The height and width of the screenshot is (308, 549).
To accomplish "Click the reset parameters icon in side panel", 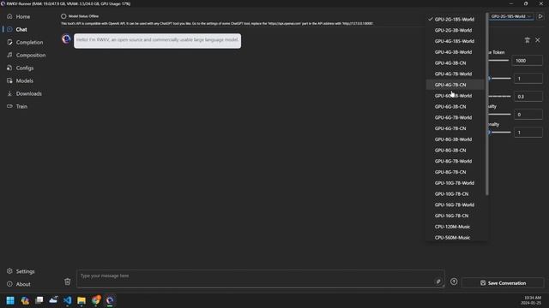I will [528, 40].
